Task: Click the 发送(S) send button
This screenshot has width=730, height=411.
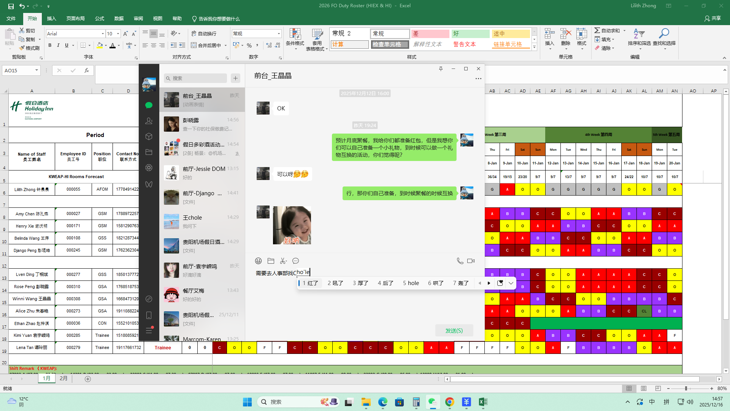Action: [x=454, y=330]
